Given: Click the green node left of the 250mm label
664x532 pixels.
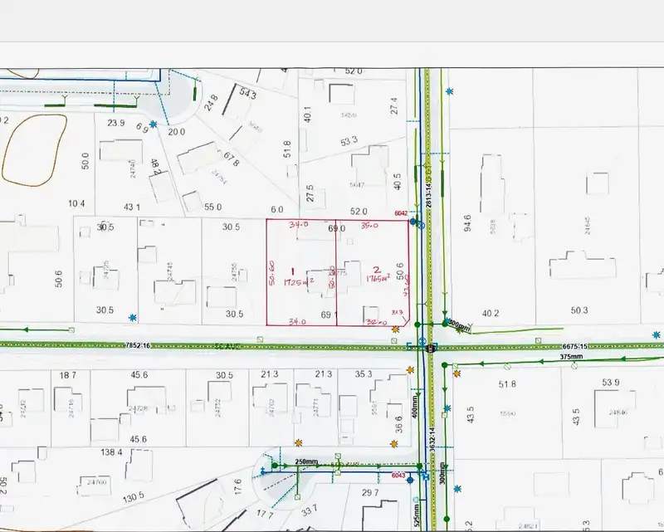Looking at the screenshot, I should 275,466.
